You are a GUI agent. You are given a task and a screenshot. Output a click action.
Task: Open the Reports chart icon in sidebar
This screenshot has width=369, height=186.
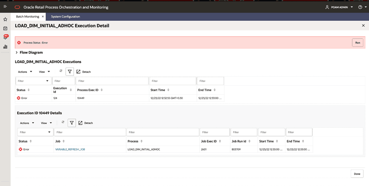(x=5, y=46)
